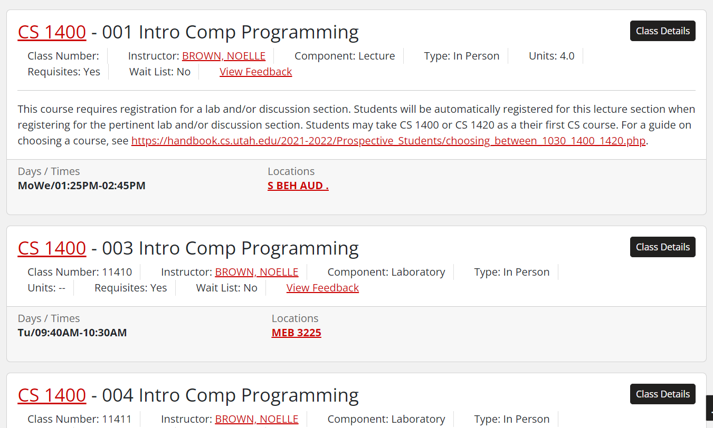Image resolution: width=713 pixels, height=428 pixels.
Task: View Feedback for lecture section 001
Action: point(255,72)
